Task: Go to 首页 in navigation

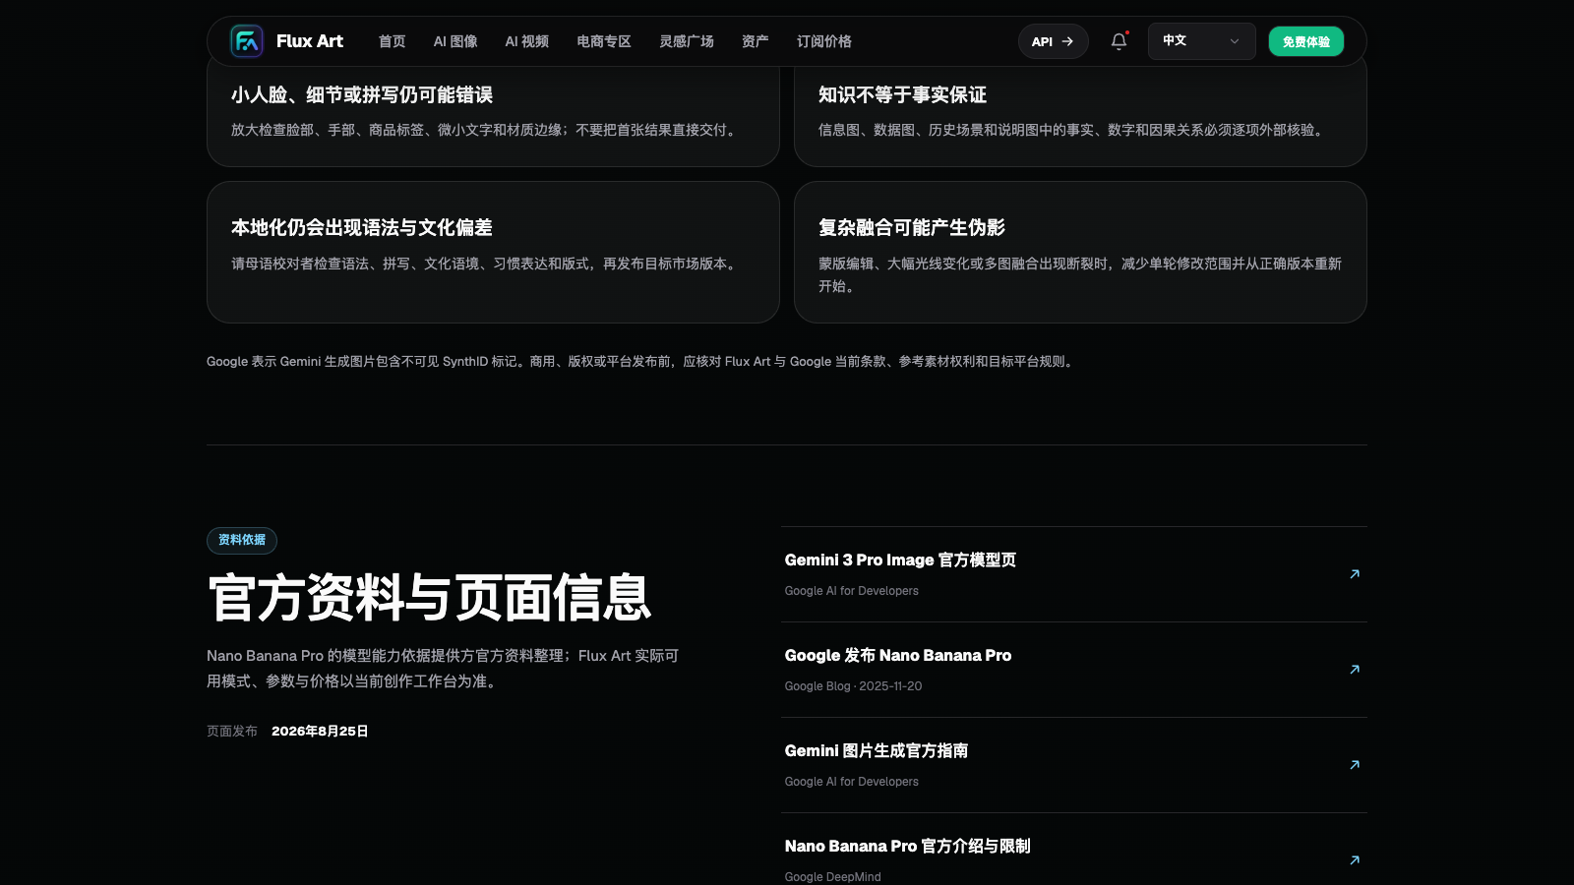Action: [392, 41]
